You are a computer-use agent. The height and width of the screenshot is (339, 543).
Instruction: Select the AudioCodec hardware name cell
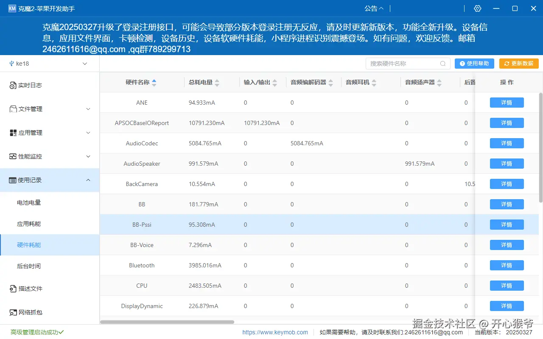point(142,143)
